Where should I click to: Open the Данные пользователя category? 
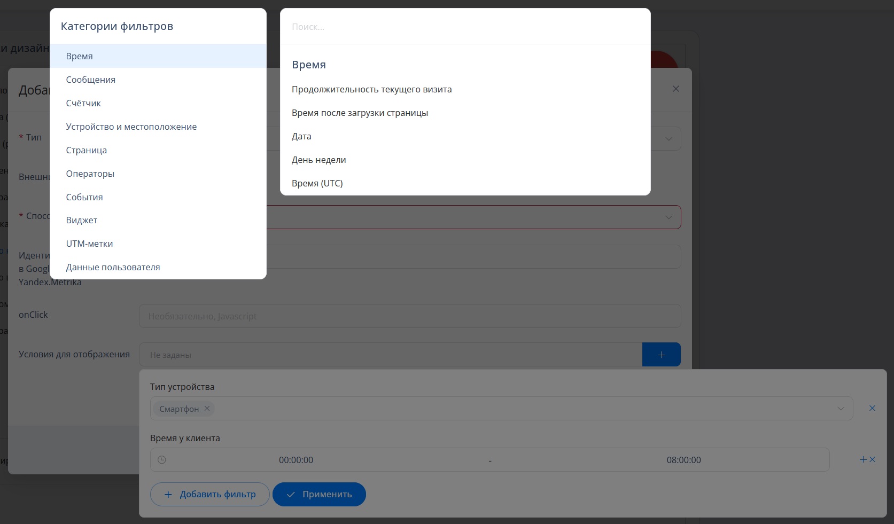coord(113,267)
